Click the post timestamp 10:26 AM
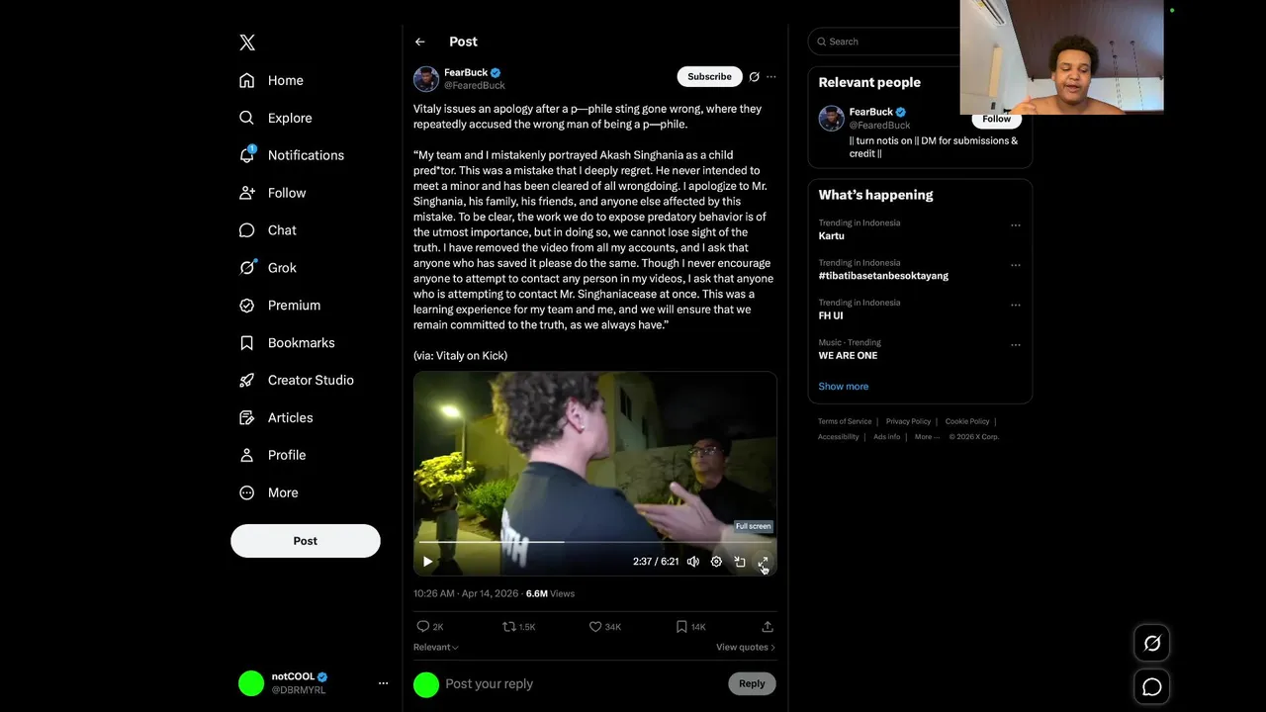 click(464, 593)
